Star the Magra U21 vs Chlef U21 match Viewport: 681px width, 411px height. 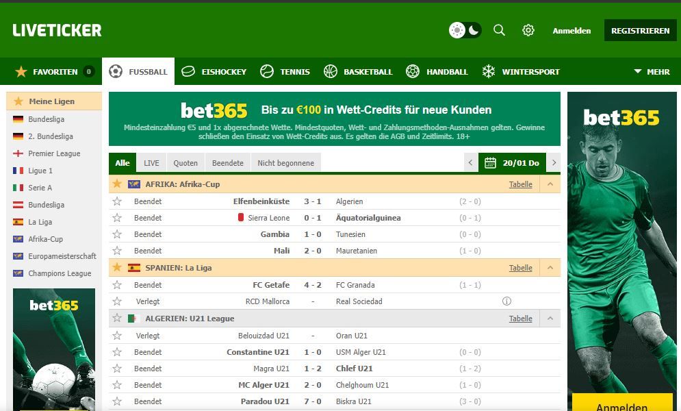tap(117, 369)
